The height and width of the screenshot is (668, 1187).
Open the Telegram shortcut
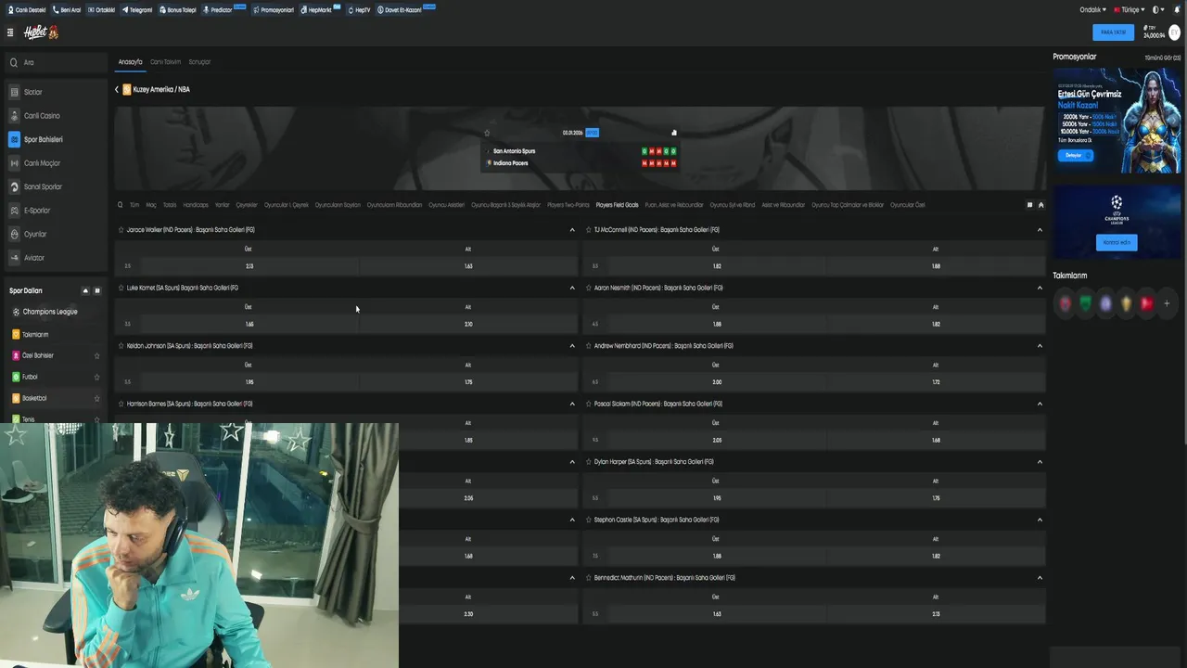(137, 9)
